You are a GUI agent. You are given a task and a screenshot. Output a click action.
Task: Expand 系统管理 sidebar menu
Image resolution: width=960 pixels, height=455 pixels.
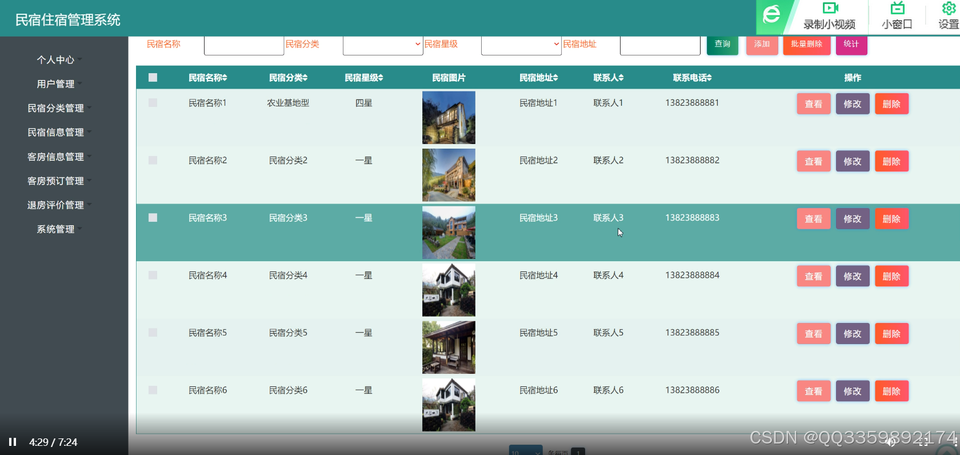pos(59,229)
